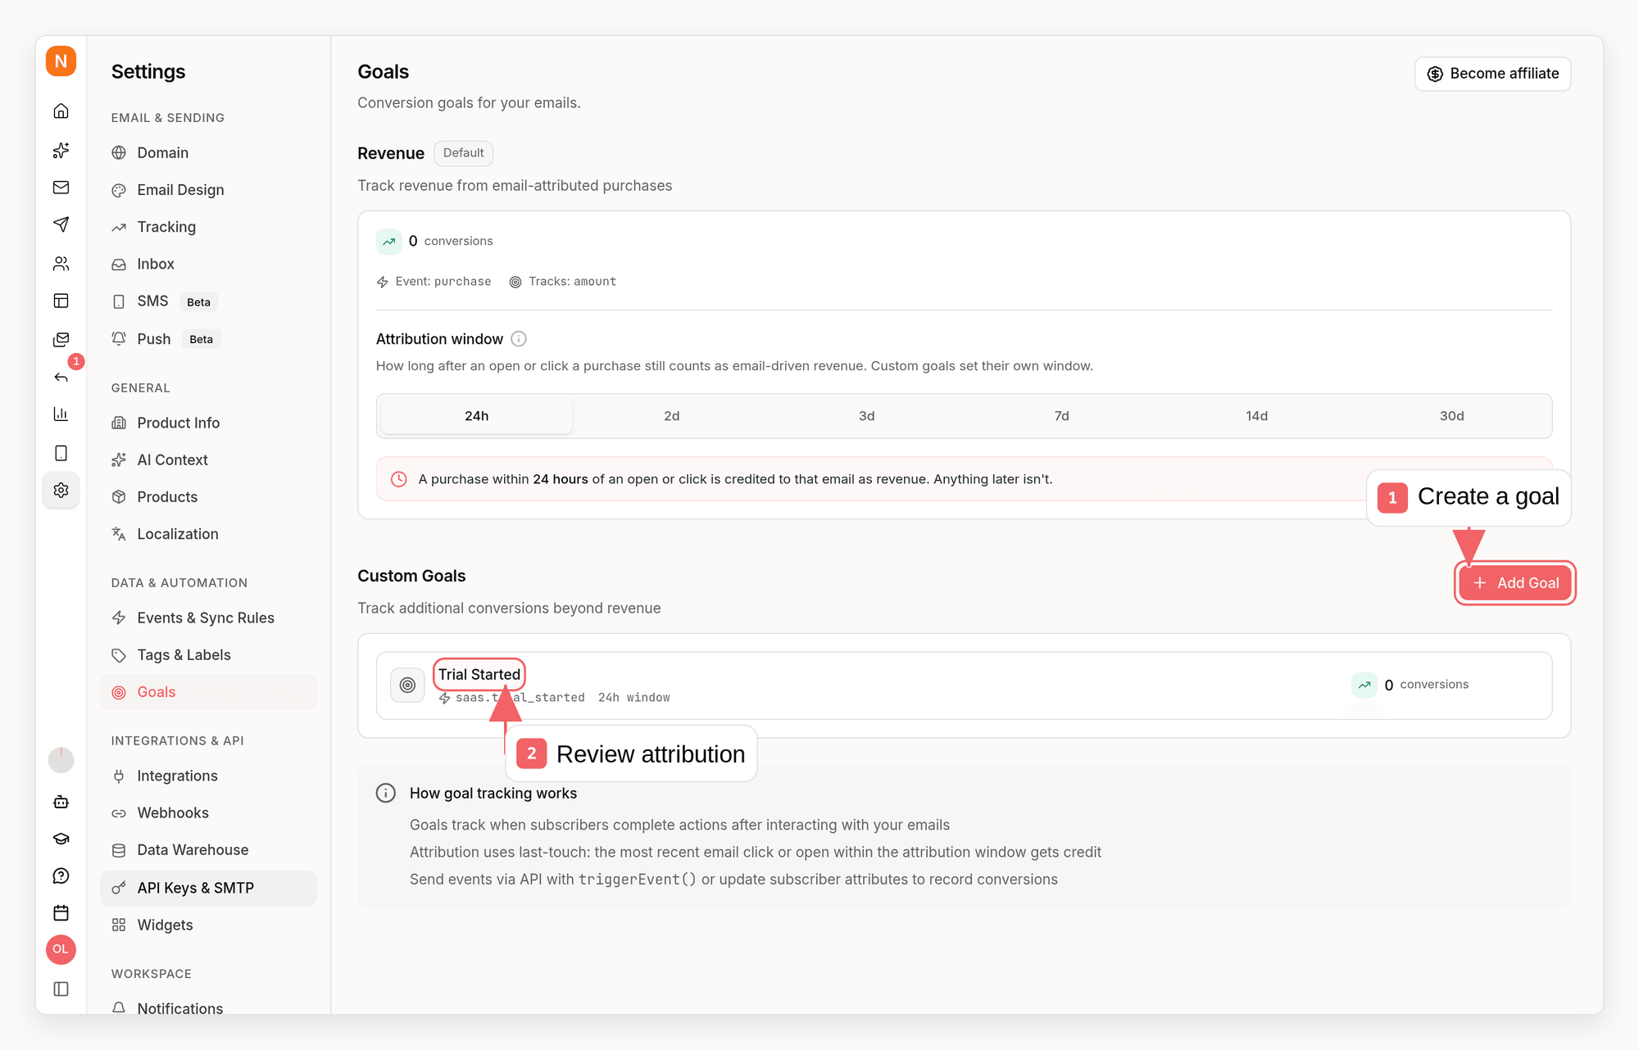Open the stacked mail inbox icon
The image size is (1639, 1050).
click(x=61, y=339)
